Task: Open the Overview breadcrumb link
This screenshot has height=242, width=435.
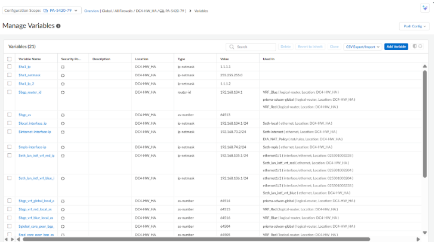Action: point(91,11)
